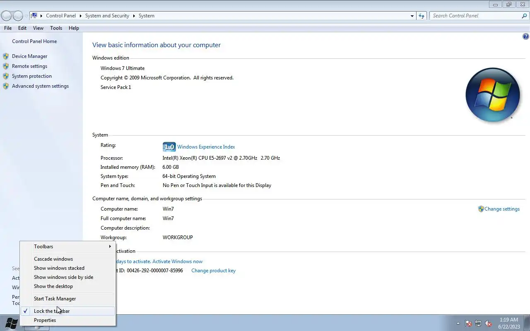Screen dimensions: 530x331
Task: Go to Control Panel Home
Action: pyautogui.click(x=34, y=41)
